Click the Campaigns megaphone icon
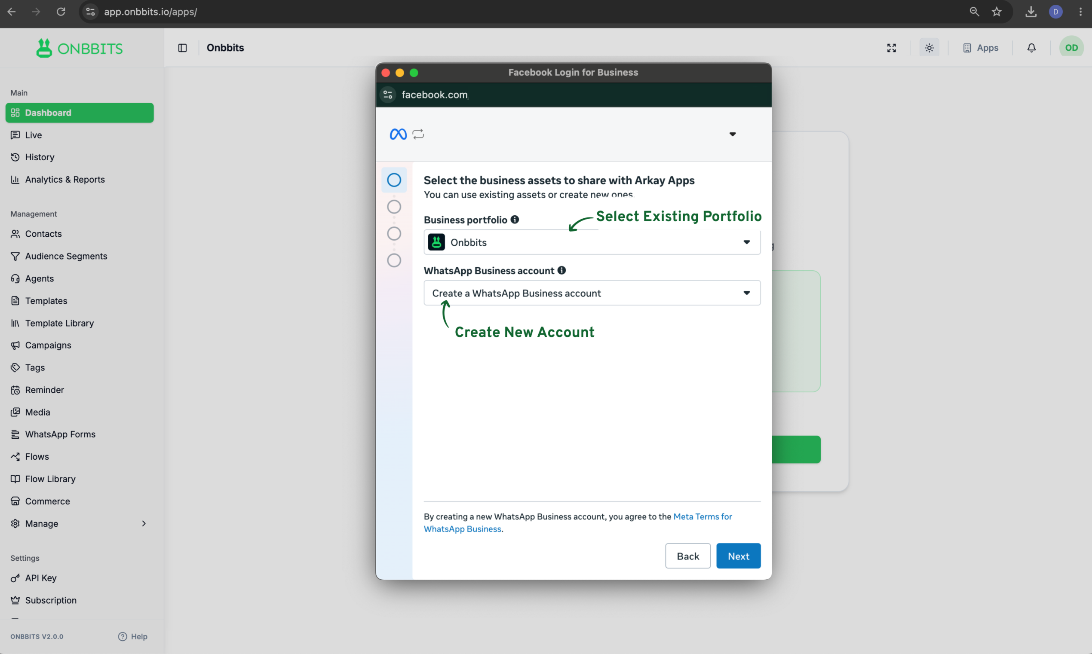 click(15, 345)
